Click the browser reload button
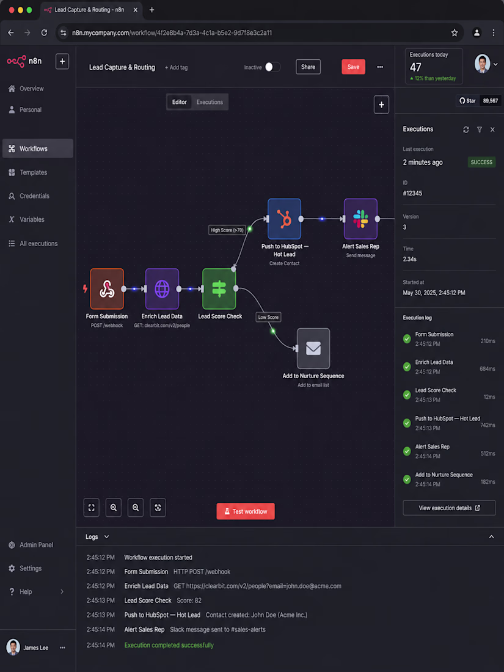 (44, 32)
